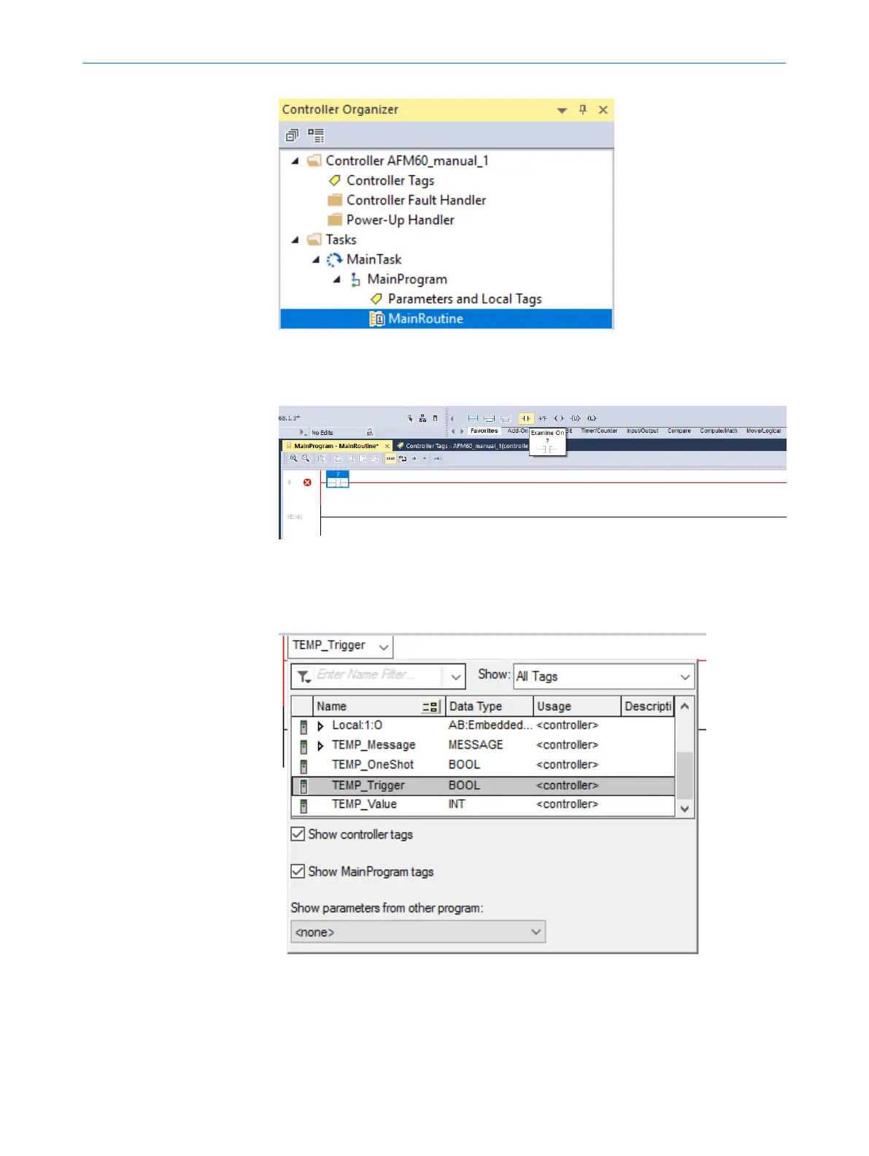Viewport: 869px width, 1156px height.
Task: Switch to the Timer/Counter instruction tab
Action: (x=599, y=431)
